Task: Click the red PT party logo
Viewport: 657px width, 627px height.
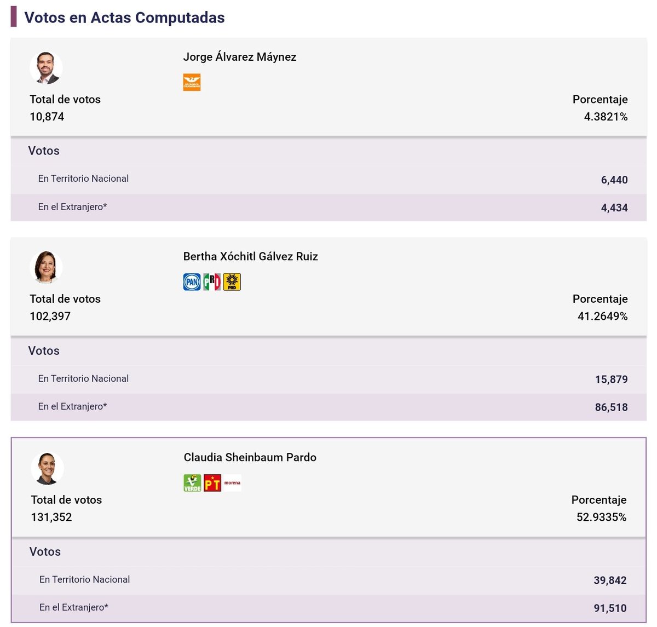Action: (212, 483)
